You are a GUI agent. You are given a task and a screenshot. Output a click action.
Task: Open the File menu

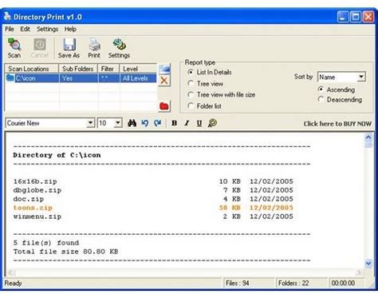(x=10, y=29)
